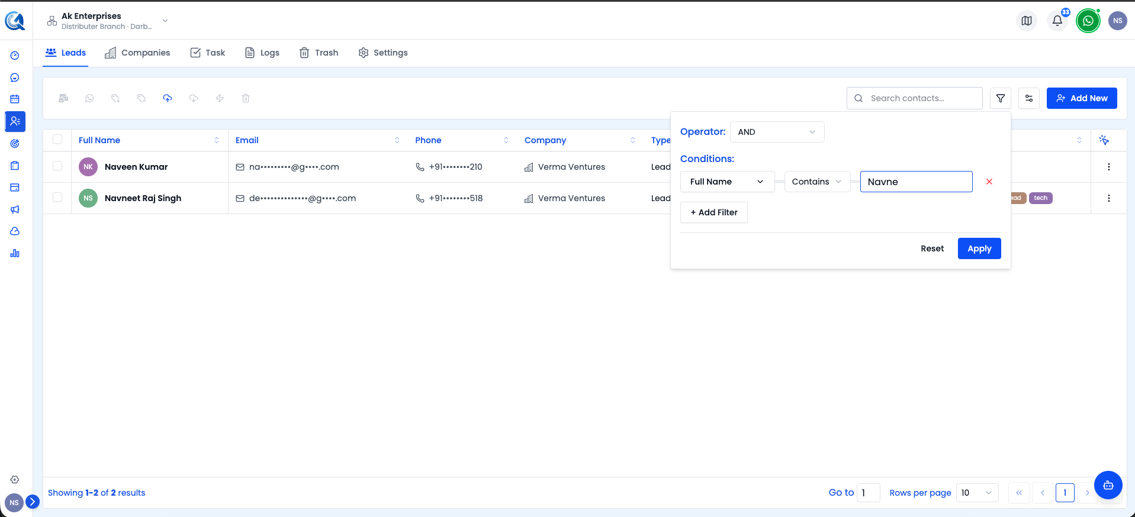Switch to the Settings tab

(x=383, y=53)
